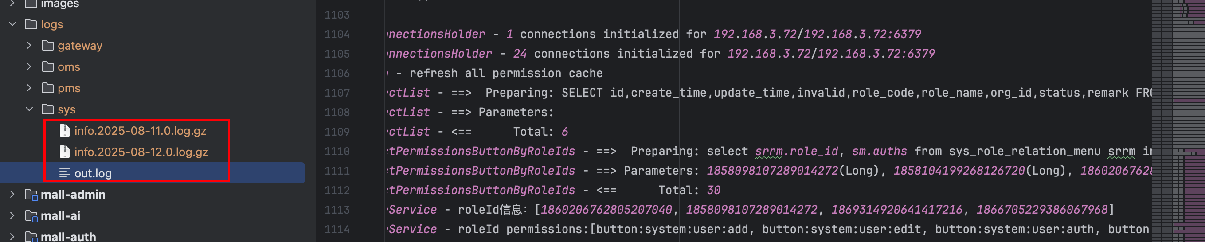Screen dimensions: 1205x242
Task: Click the sys folder icon
Action: [48, 109]
